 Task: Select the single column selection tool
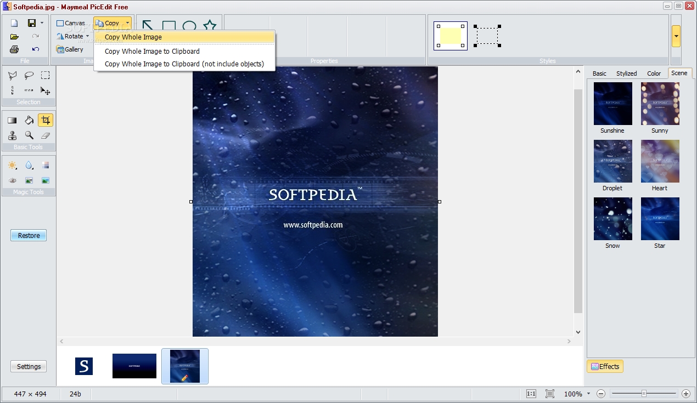pyautogui.click(x=12, y=90)
